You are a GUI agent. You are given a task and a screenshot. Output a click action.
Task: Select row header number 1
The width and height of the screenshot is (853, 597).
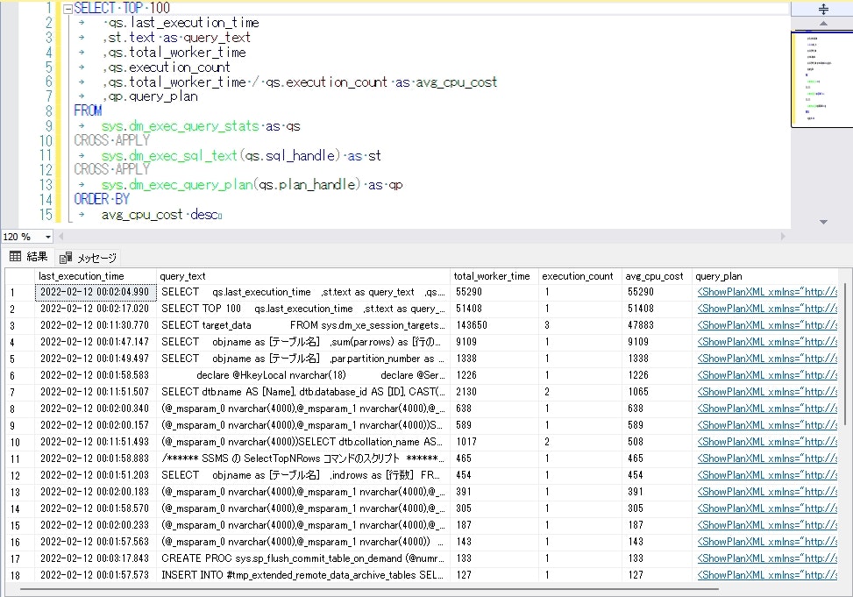[x=20, y=292]
